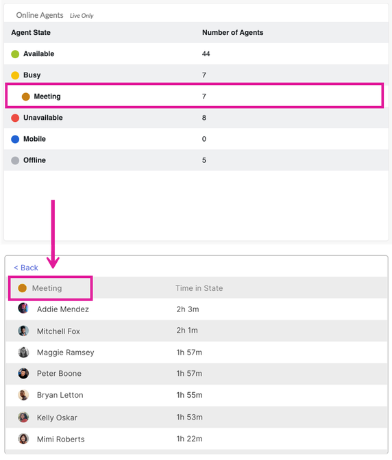Click Mimi Roberts's avatar

pyautogui.click(x=23, y=439)
